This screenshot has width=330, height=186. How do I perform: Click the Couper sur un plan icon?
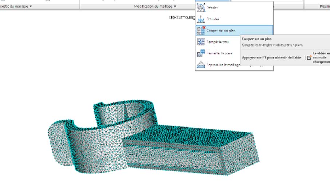201,31
